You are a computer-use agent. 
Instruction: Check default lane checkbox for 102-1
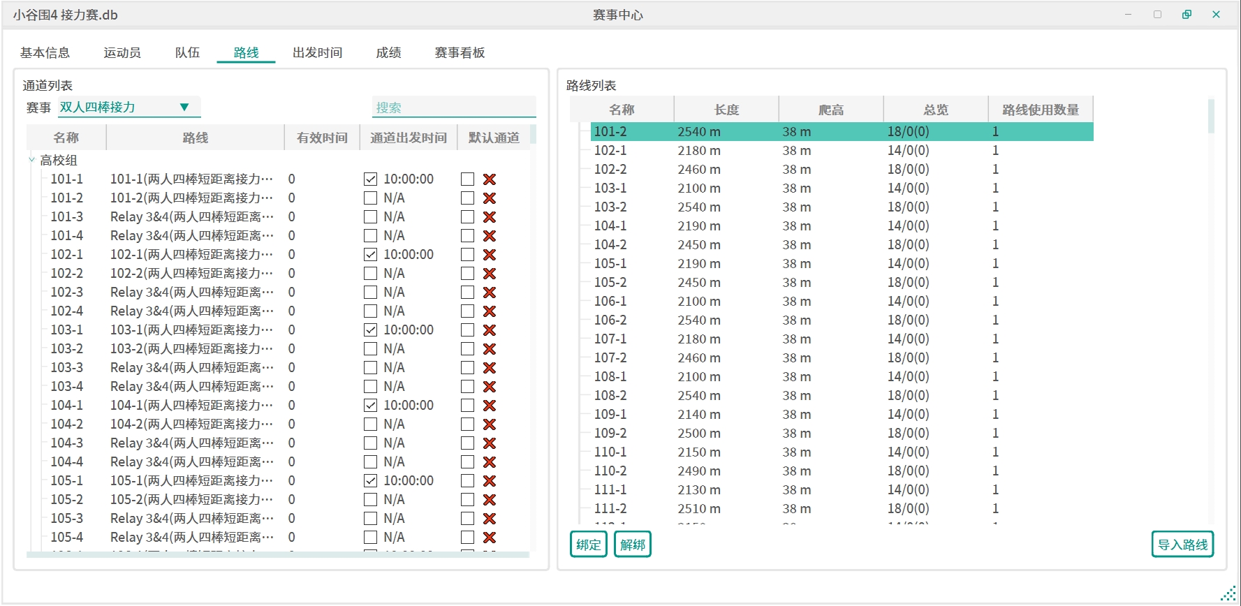click(467, 255)
